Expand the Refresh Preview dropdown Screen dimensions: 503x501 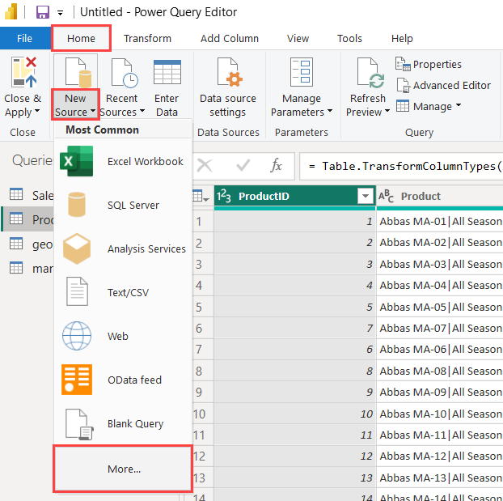click(x=387, y=111)
